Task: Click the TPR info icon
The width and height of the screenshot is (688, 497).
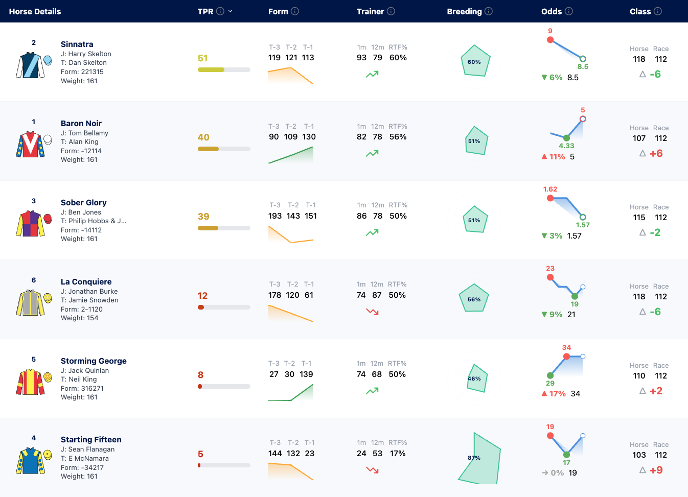Action: (220, 11)
